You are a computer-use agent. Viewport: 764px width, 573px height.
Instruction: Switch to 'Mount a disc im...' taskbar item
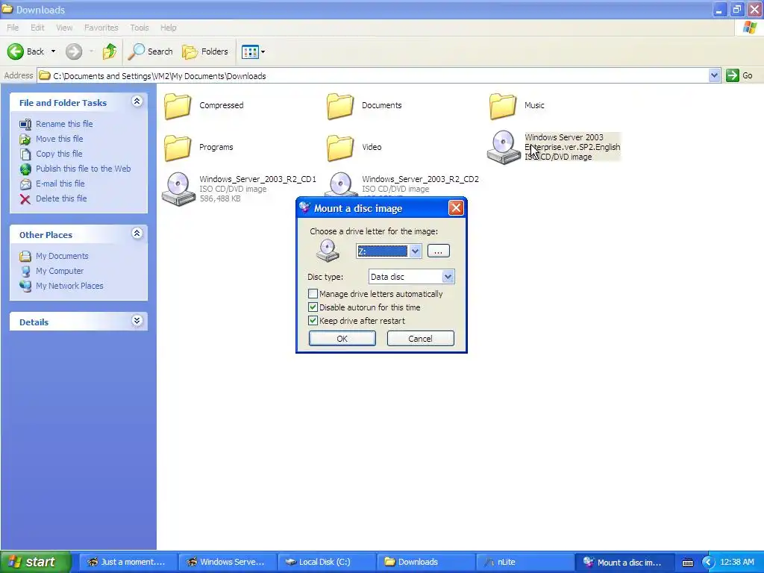[x=624, y=562]
